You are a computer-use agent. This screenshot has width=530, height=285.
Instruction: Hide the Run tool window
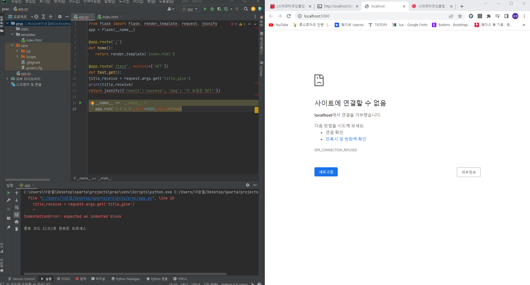(x=255, y=185)
